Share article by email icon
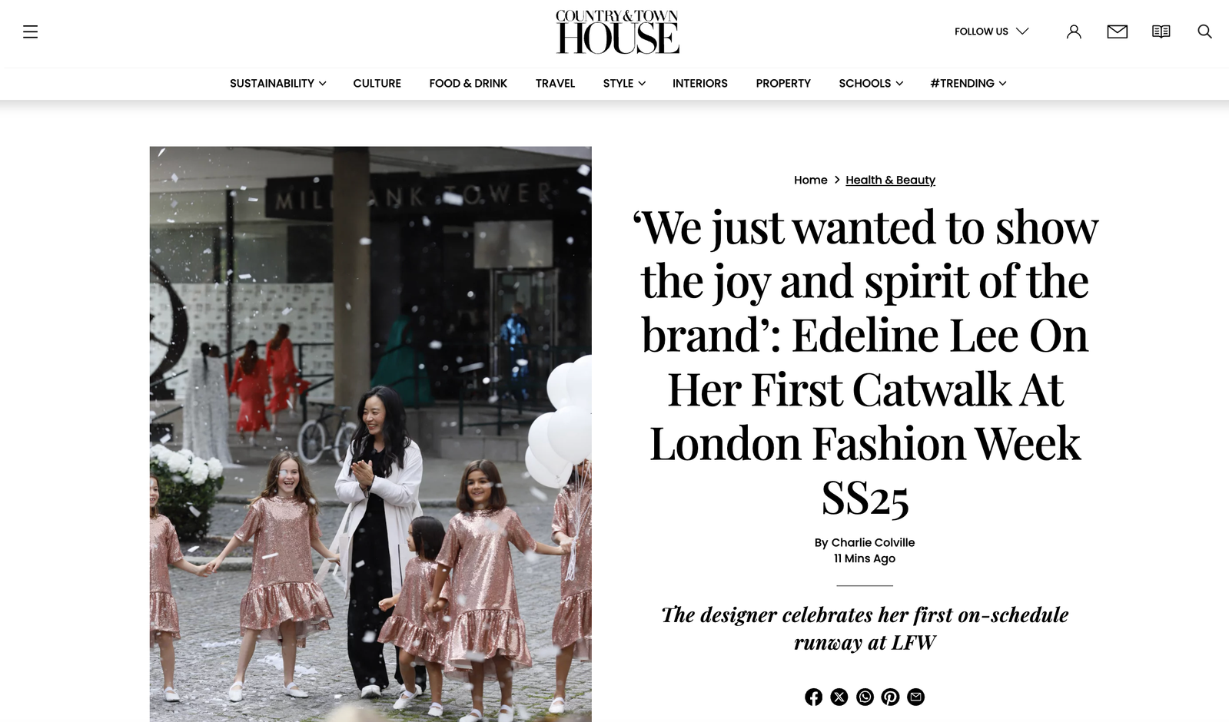The height and width of the screenshot is (722, 1229). 915,697
